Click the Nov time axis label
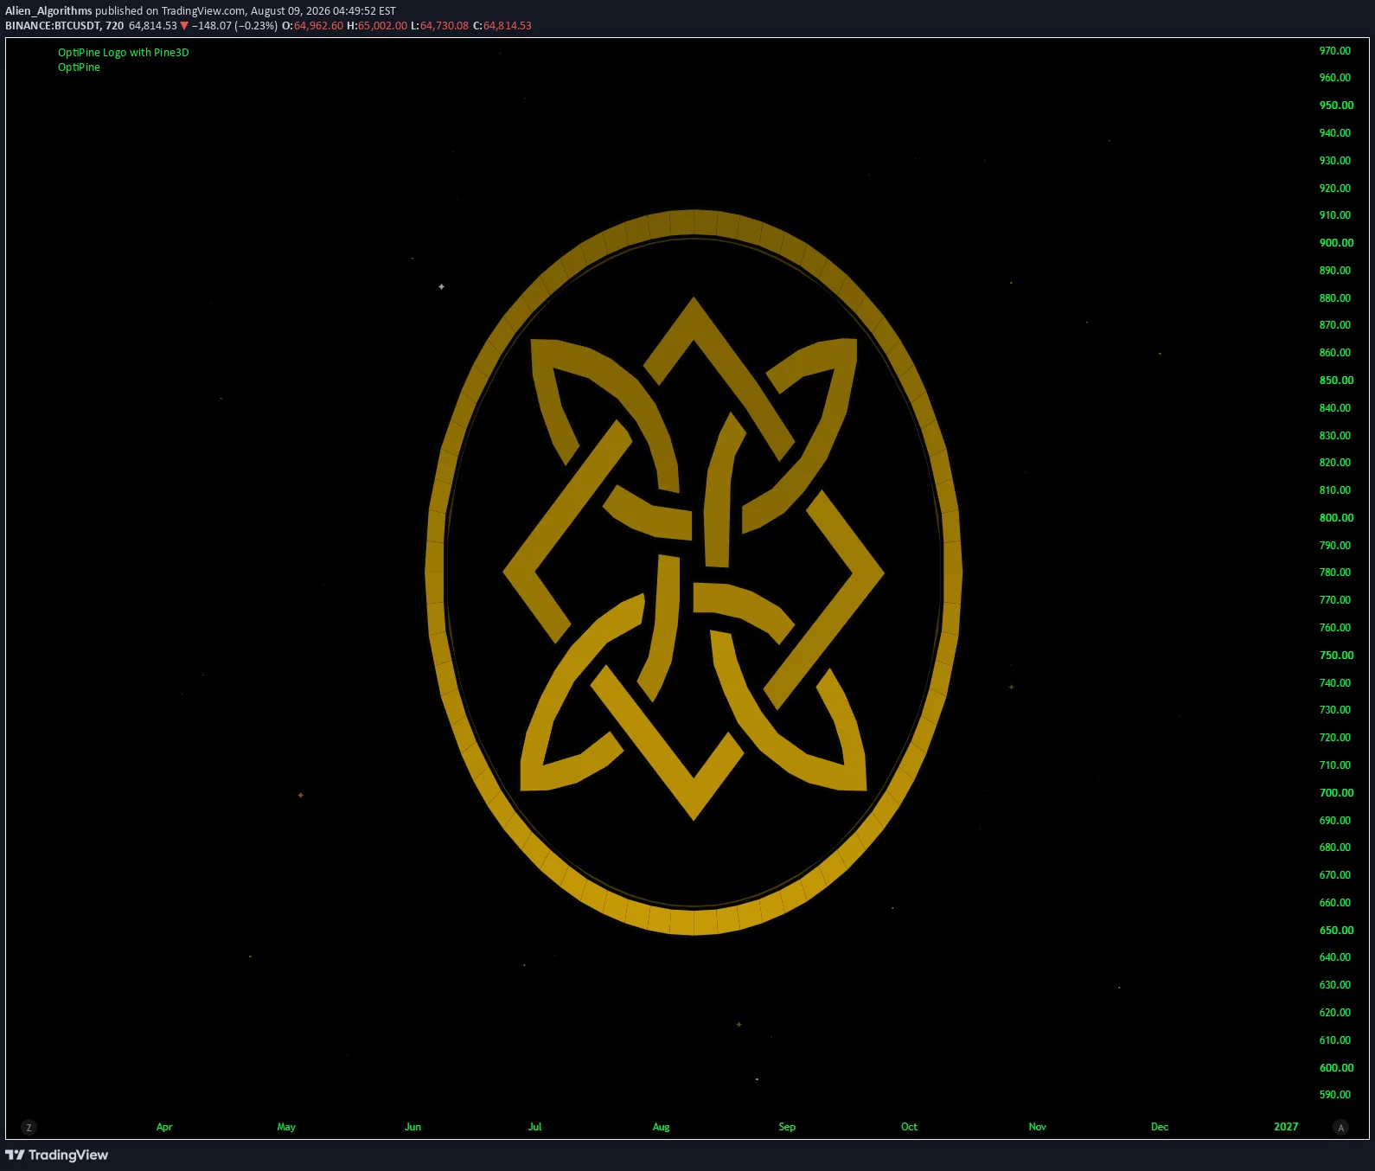 pos(1037,1127)
